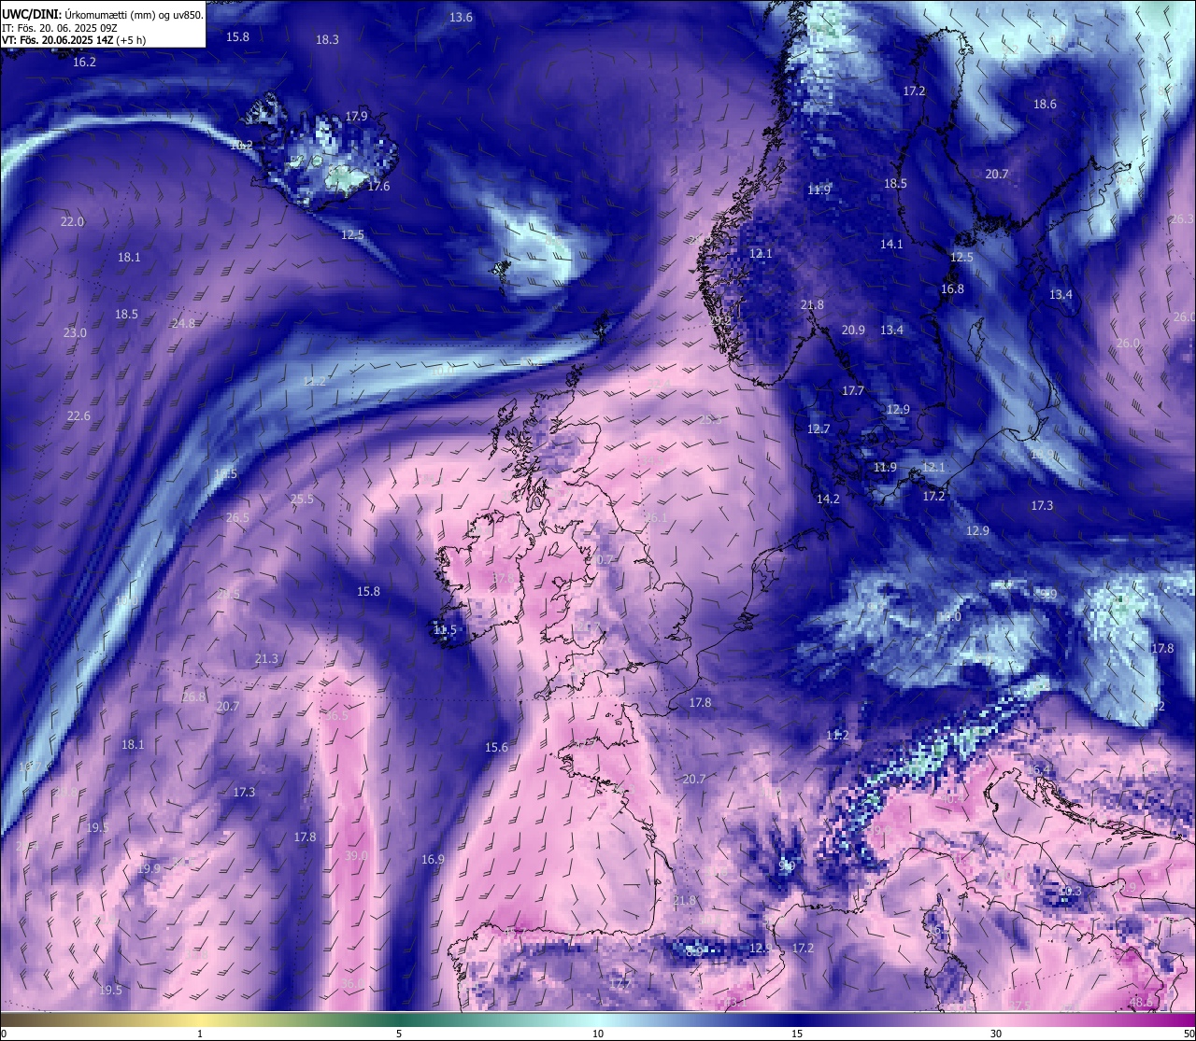Screen dimensions: 1196x1041
Task: Click the 11.5 value over southwest Ireland
Action: (x=445, y=630)
